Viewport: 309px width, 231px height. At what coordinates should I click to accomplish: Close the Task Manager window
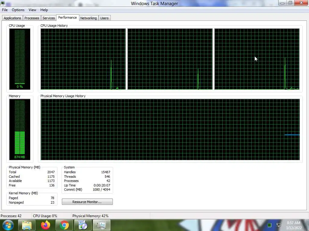(x=301, y=3)
